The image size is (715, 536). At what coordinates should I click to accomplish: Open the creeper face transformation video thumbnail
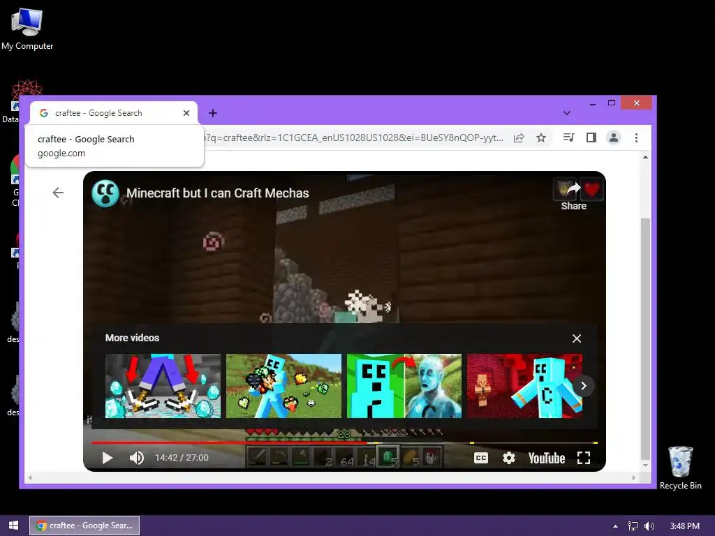click(404, 385)
